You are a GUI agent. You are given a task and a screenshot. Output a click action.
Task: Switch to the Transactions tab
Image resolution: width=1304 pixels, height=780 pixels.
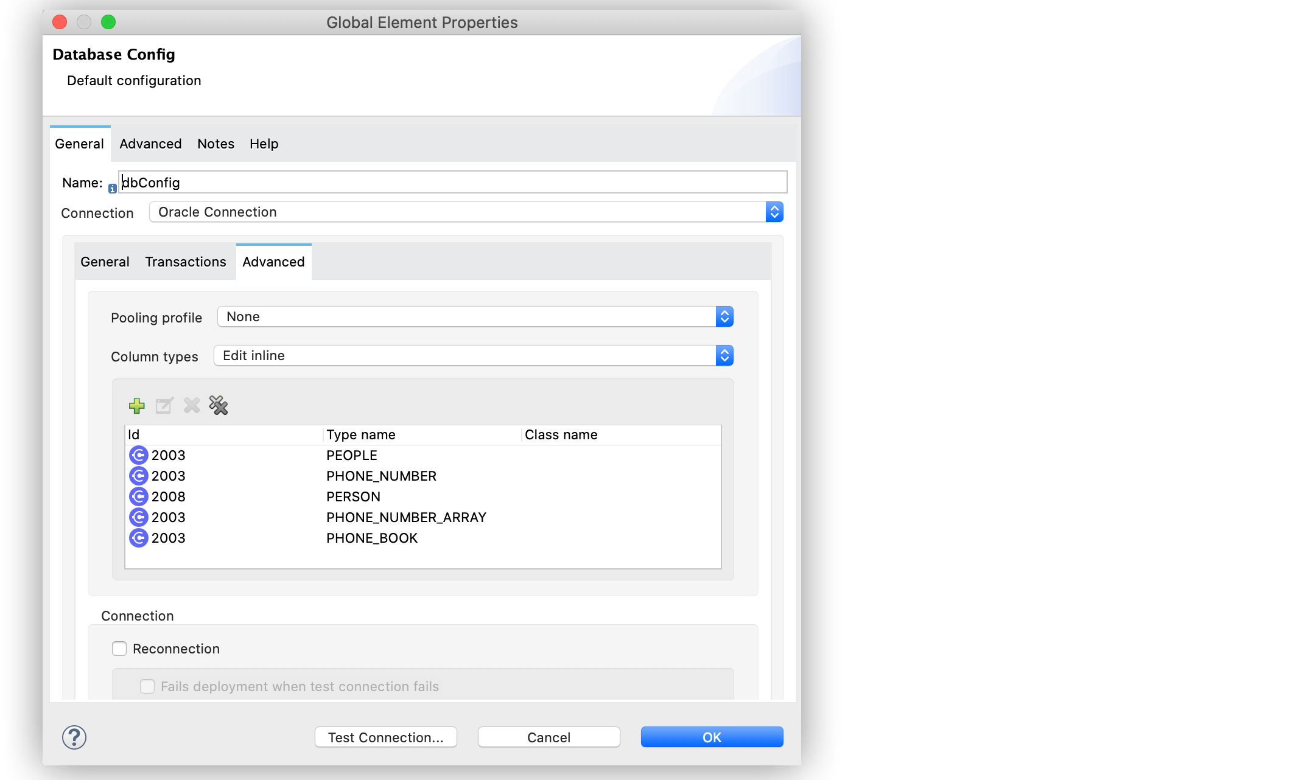click(x=185, y=262)
